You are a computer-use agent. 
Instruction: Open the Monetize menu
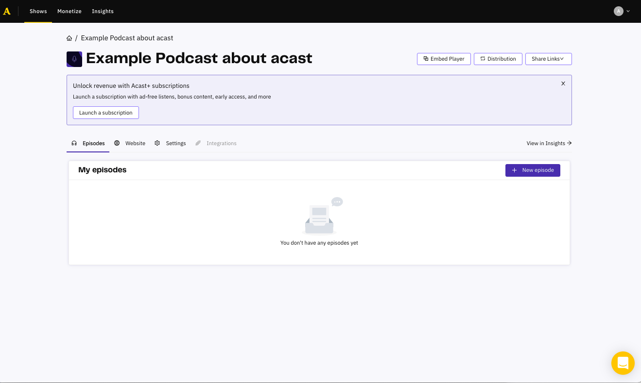tap(69, 11)
